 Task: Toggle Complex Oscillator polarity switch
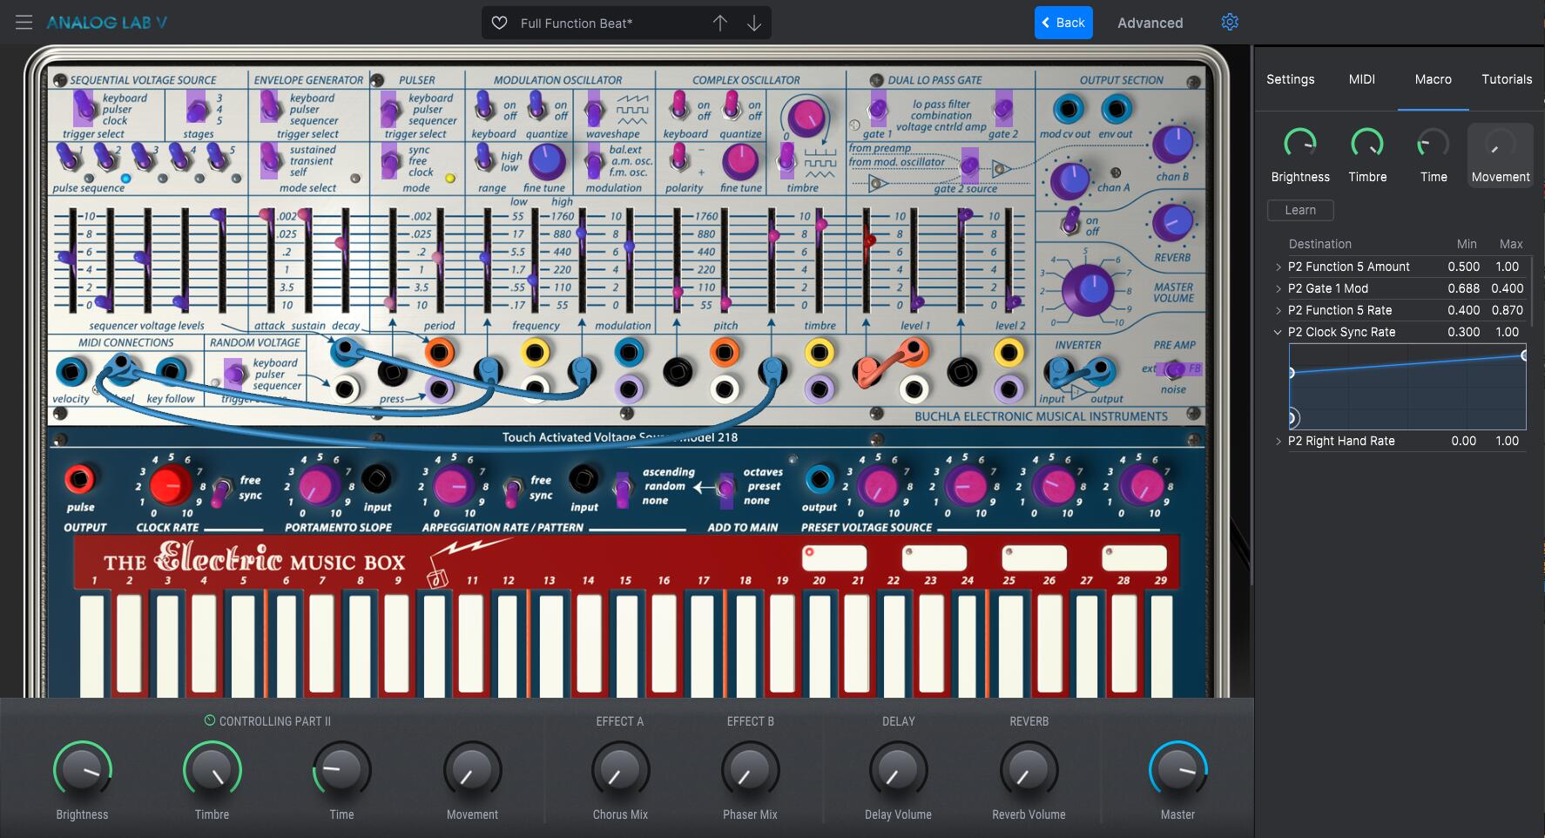point(678,158)
